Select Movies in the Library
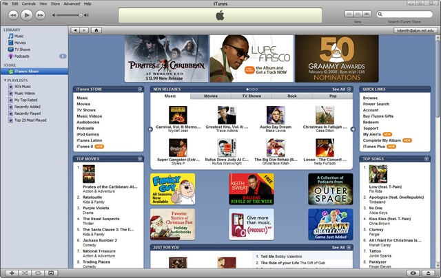Screen dimensions: 441x278 (x=20, y=43)
